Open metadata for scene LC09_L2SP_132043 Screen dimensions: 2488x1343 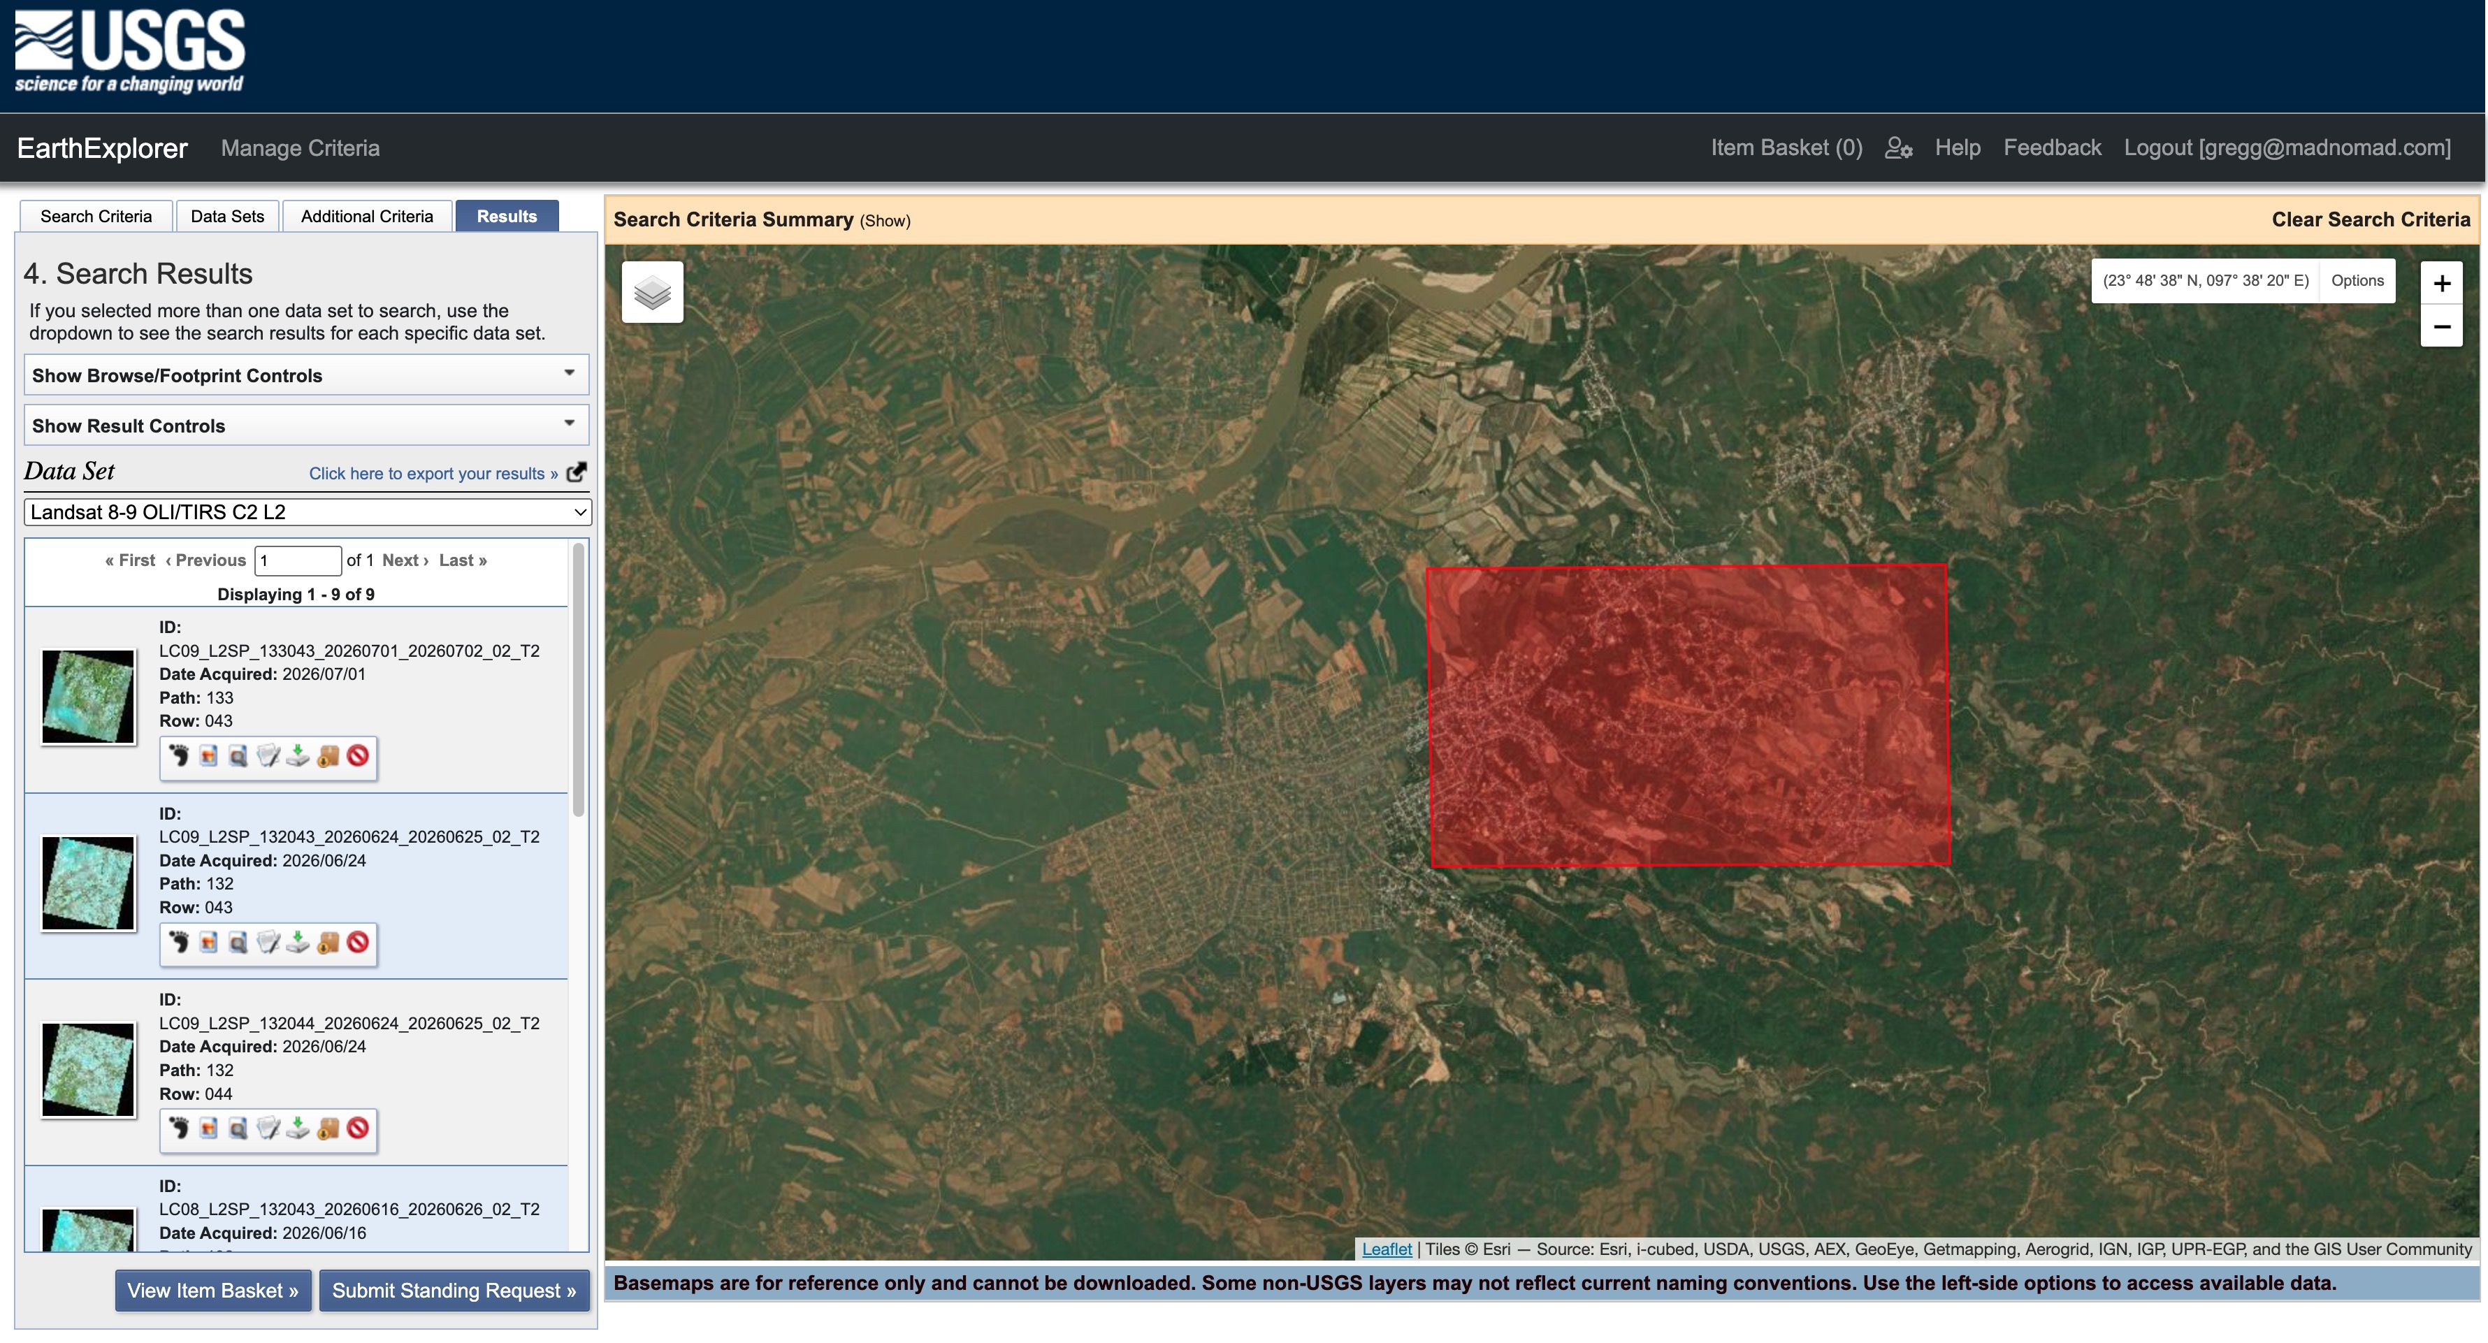268,943
